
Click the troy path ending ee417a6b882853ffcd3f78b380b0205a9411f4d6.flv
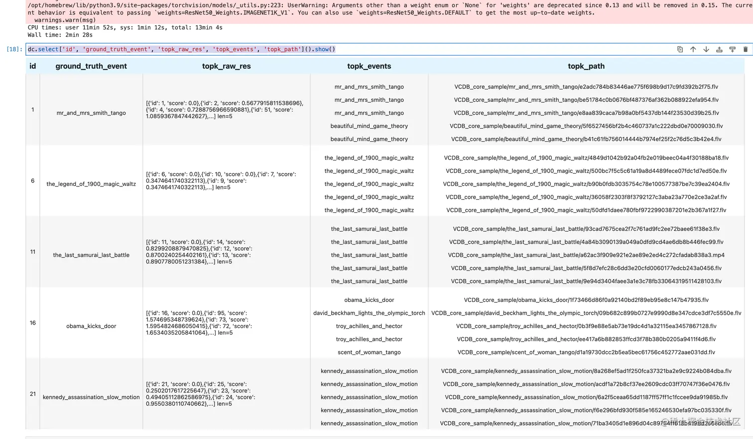pyautogui.click(x=586, y=340)
